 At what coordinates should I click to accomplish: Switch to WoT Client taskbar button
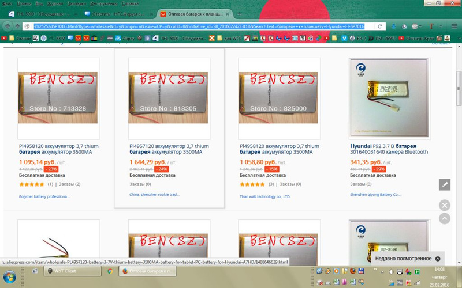(73, 271)
